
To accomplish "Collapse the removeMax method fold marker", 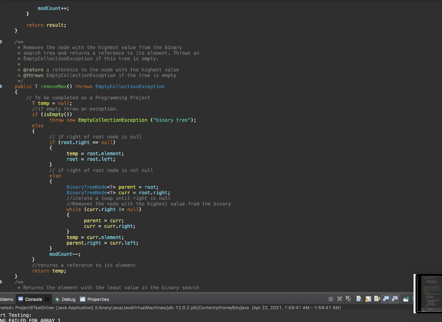I will tap(1, 86).
